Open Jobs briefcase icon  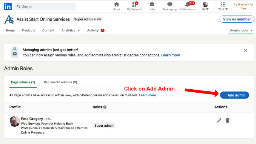point(152,4)
